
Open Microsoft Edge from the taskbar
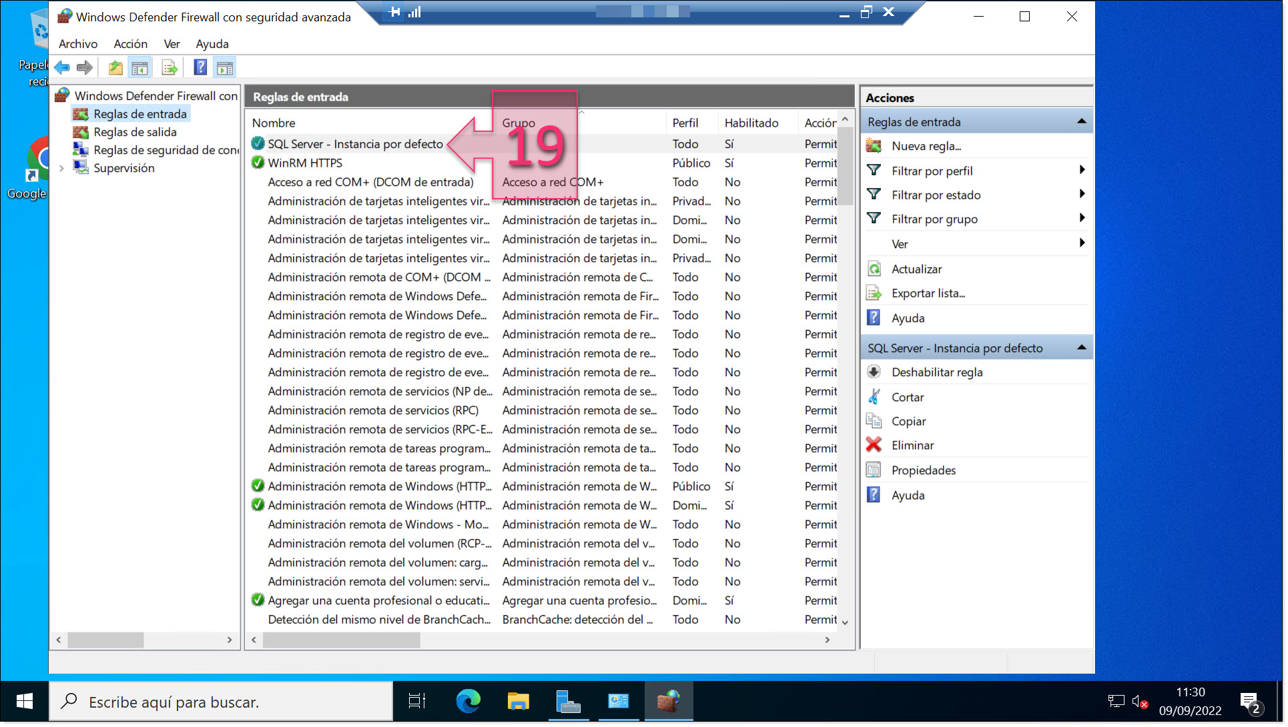468,702
